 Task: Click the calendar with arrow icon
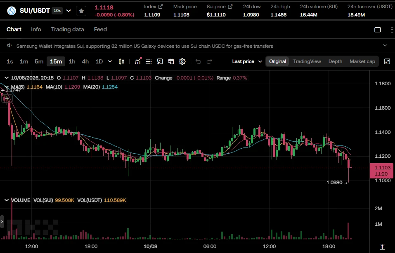point(171,61)
